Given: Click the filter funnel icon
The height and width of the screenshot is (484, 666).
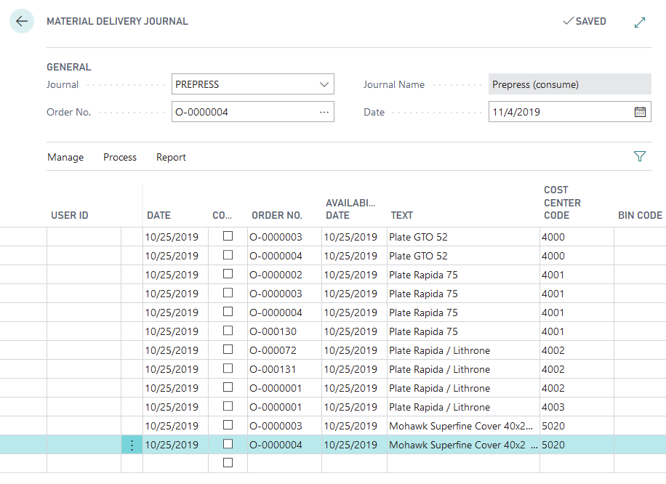Looking at the screenshot, I should pos(640,156).
